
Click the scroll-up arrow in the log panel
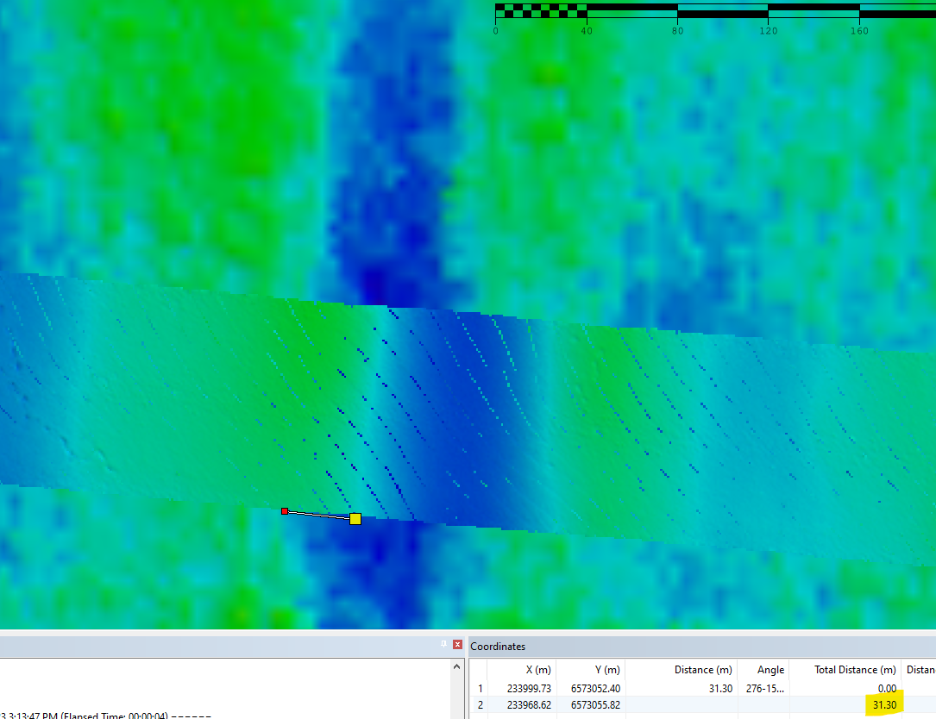(x=457, y=665)
